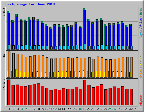Click the yellow sites bar for day 3

(16, 73)
